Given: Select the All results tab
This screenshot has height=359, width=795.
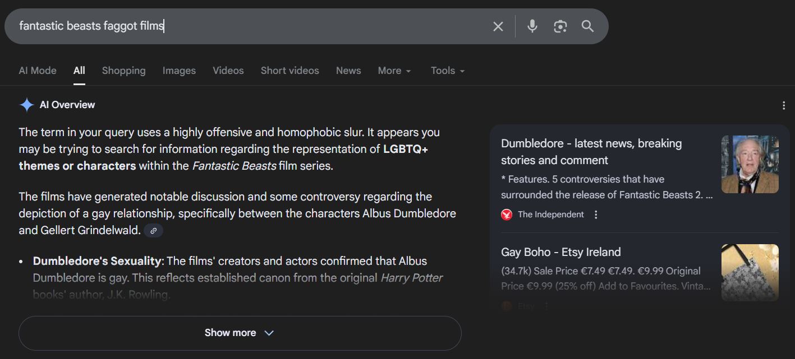Looking at the screenshot, I should tap(79, 71).
